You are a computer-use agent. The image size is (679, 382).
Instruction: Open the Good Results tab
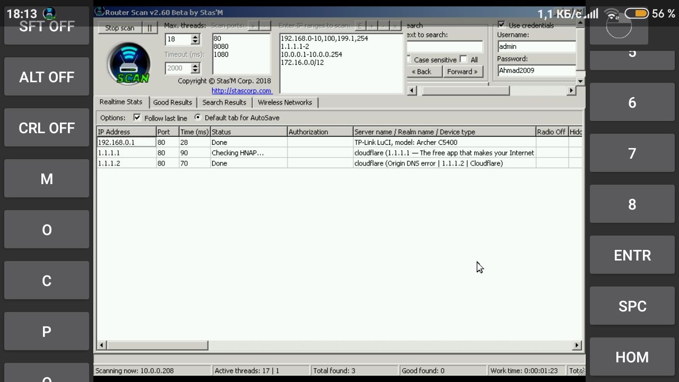172,102
